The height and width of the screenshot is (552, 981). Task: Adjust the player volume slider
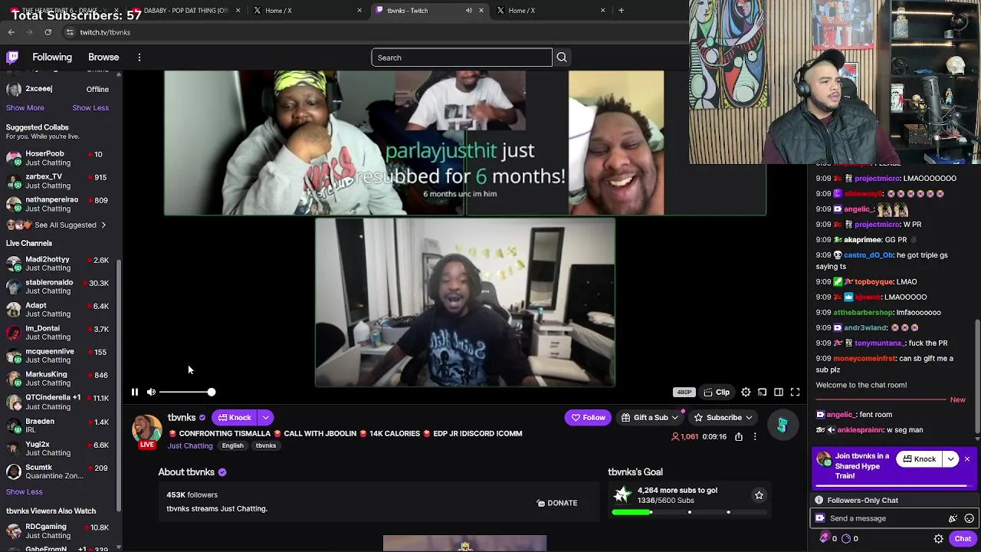click(188, 393)
